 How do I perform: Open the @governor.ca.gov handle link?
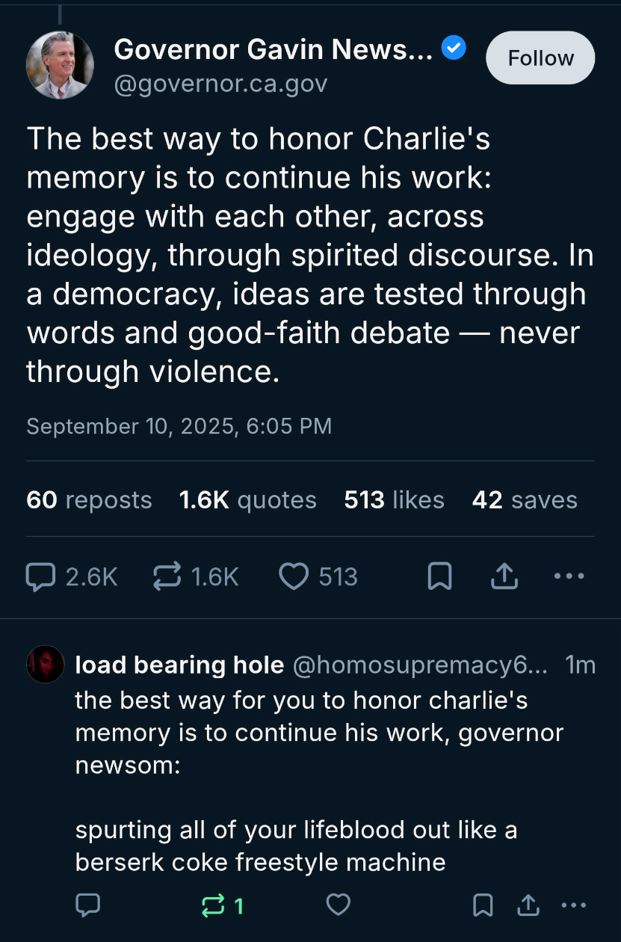(x=220, y=84)
